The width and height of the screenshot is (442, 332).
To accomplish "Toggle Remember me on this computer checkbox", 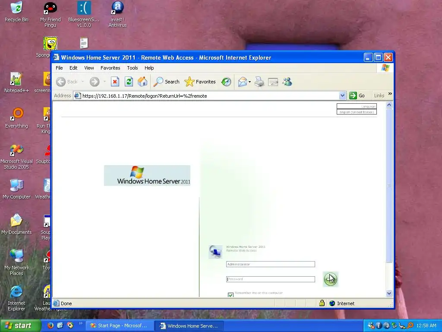I will 230,295.
